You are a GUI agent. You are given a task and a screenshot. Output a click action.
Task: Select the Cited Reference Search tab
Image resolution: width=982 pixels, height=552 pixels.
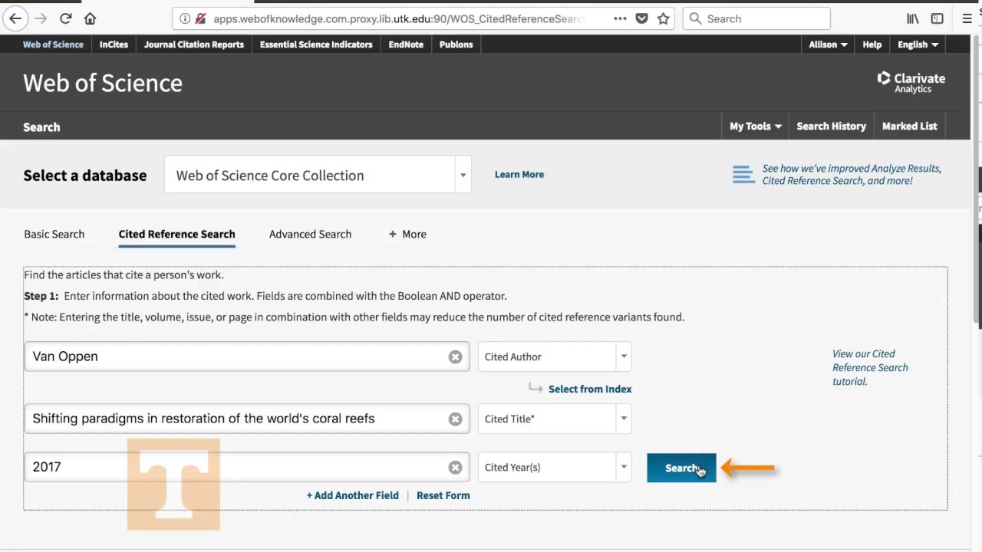tap(176, 234)
